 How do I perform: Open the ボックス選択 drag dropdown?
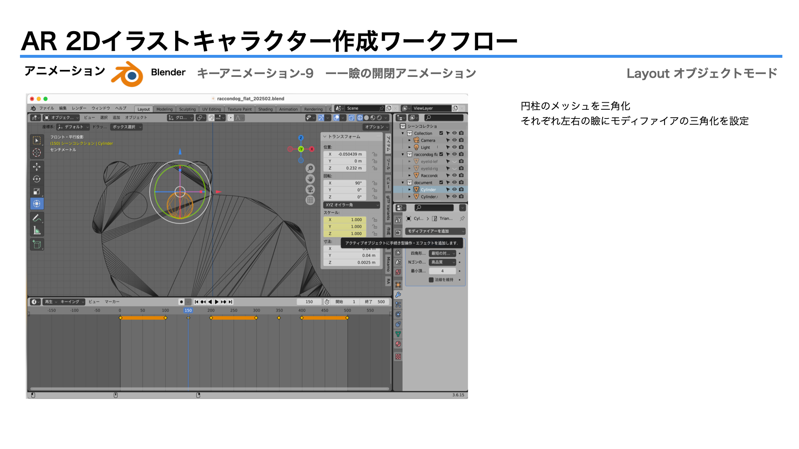click(127, 127)
